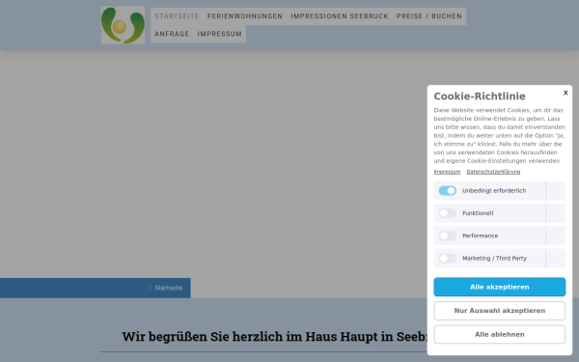Expand details cell of Unbedingt erforderlich row
Screen dimensions: 579x362
(556, 190)
